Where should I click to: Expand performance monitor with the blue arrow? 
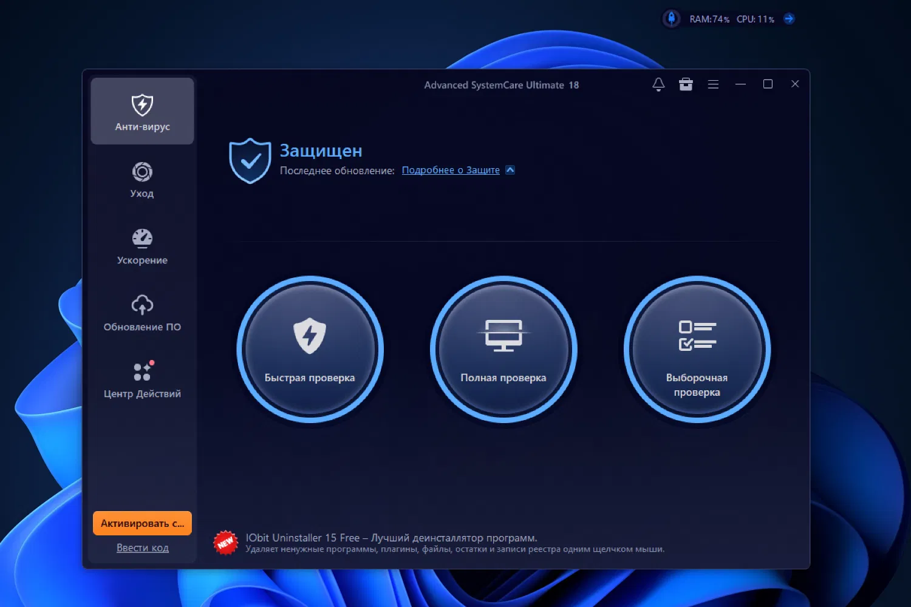tap(789, 19)
